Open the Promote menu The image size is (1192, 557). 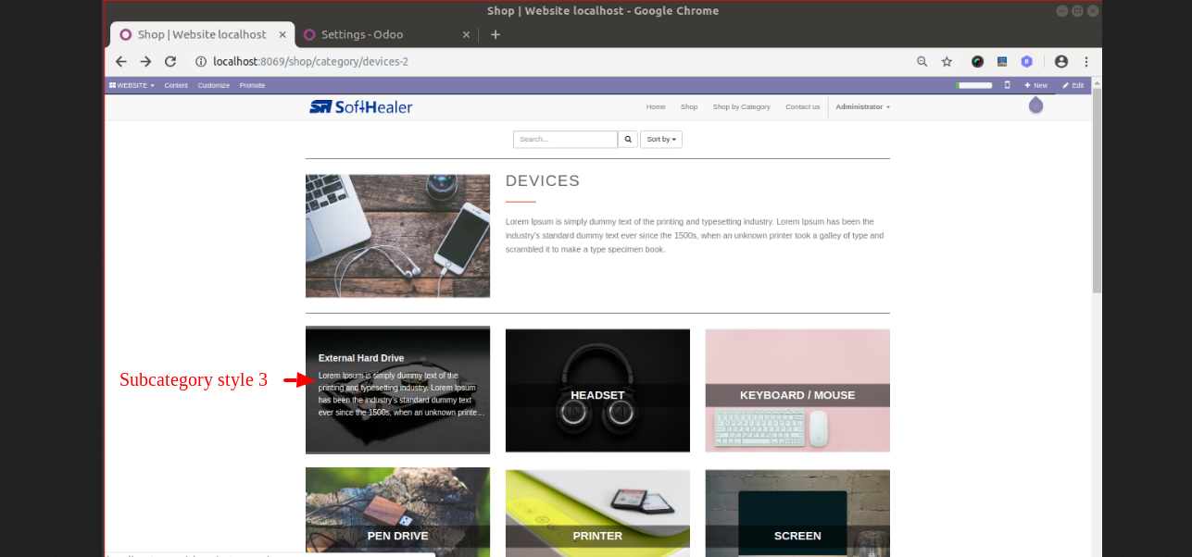click(x=252, y=85)
